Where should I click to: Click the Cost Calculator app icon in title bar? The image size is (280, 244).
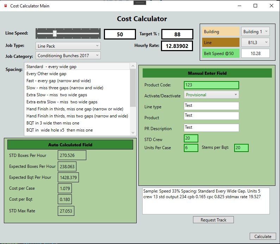[6, 6]
